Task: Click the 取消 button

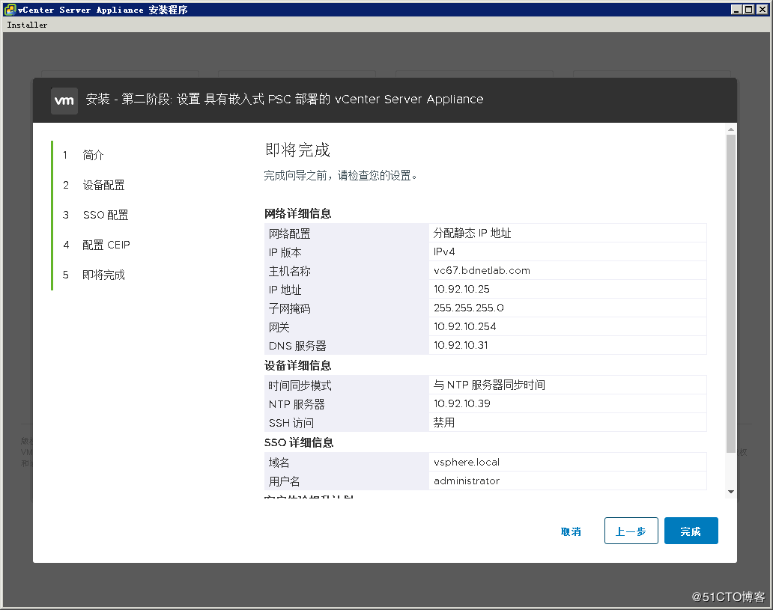Action: click(571, 531)
